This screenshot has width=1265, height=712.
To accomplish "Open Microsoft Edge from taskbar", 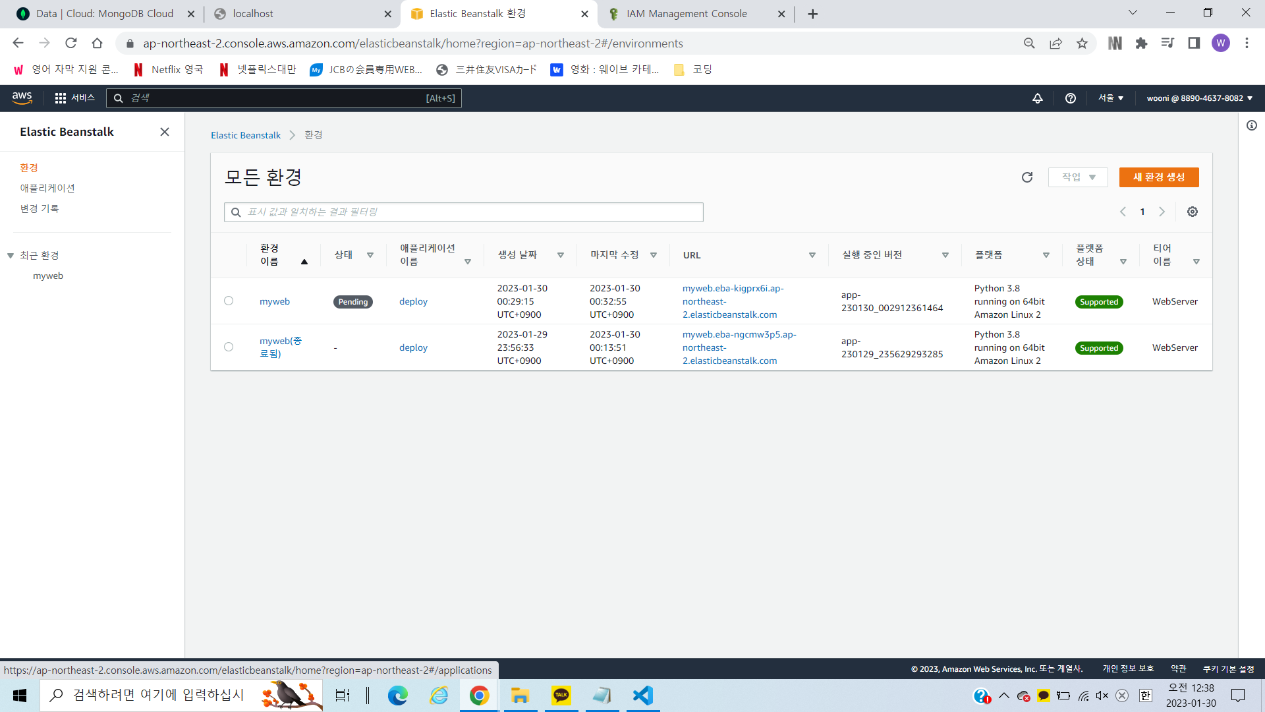I will point(397,696).
